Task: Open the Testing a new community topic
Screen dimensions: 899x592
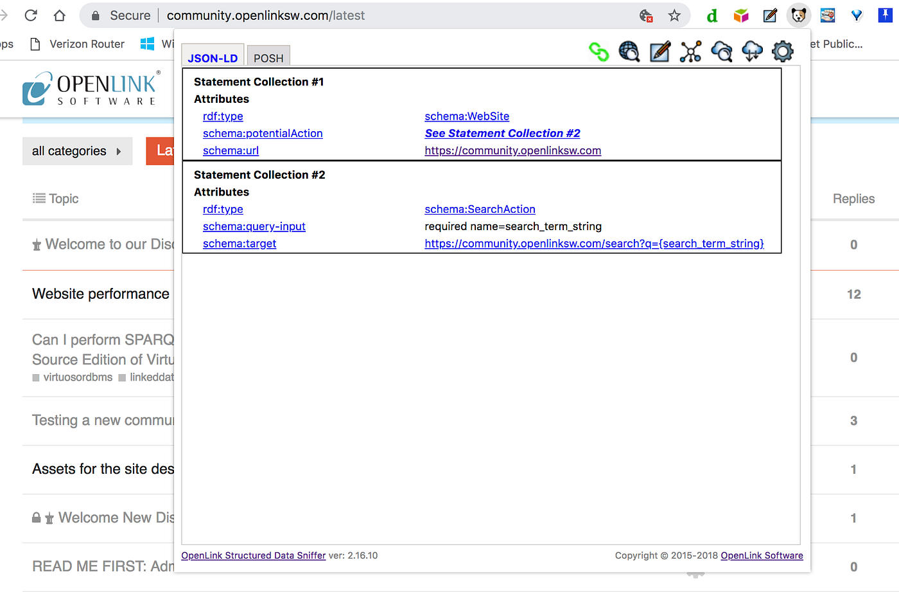Action: pyautogui.click(x=103, y=420)
